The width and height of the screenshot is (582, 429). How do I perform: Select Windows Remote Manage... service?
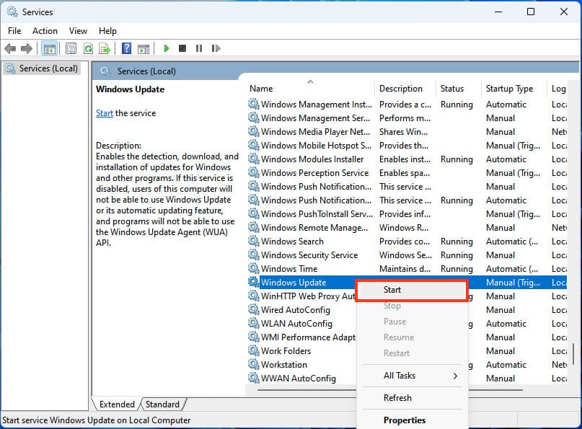pos(407,228)
